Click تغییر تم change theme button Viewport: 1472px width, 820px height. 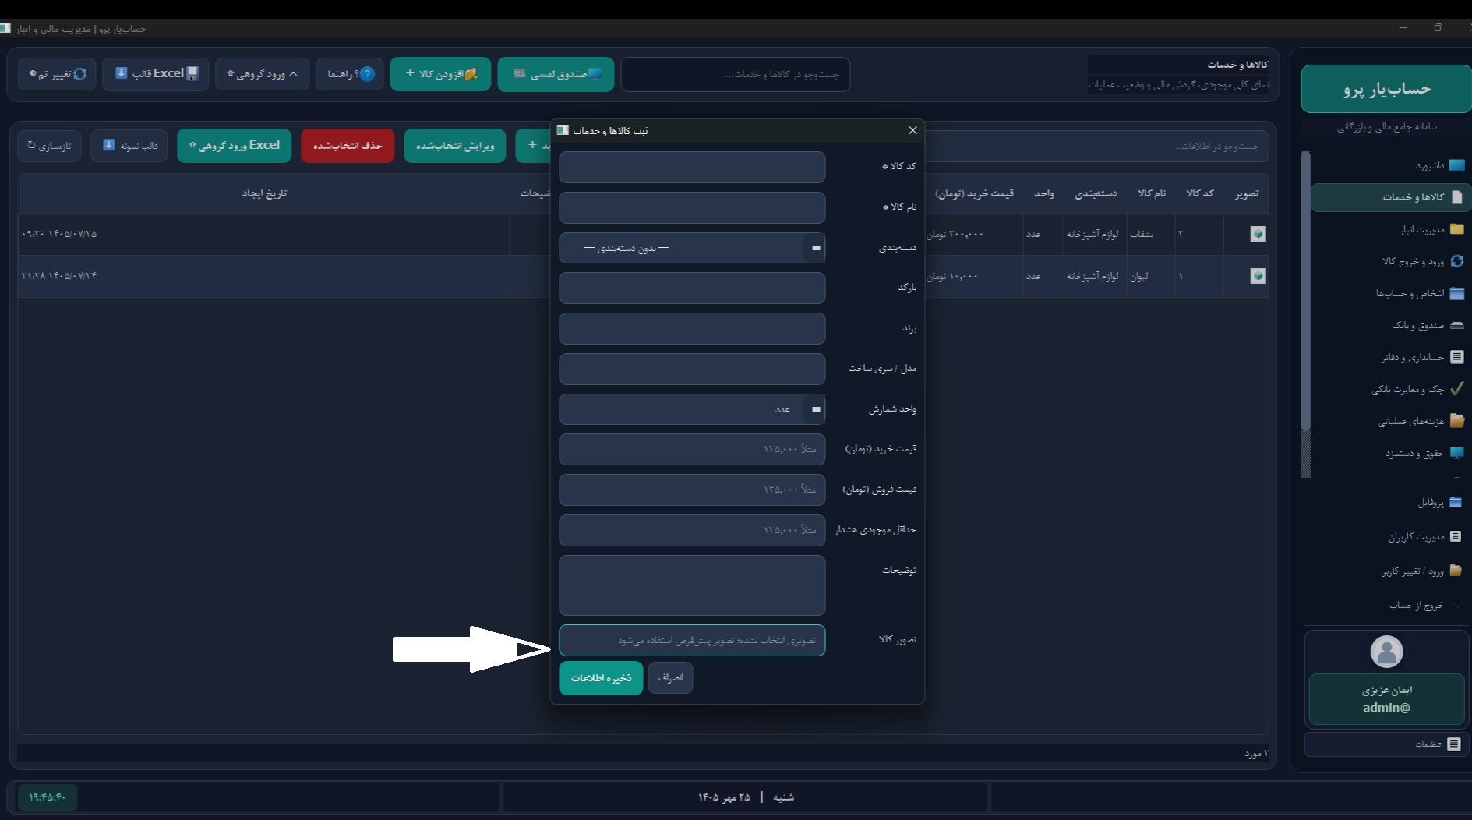coord(57,74)
